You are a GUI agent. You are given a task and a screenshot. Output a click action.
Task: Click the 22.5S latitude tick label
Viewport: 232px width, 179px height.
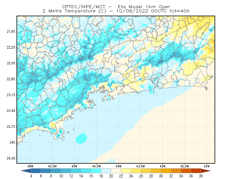click(11, 63)
